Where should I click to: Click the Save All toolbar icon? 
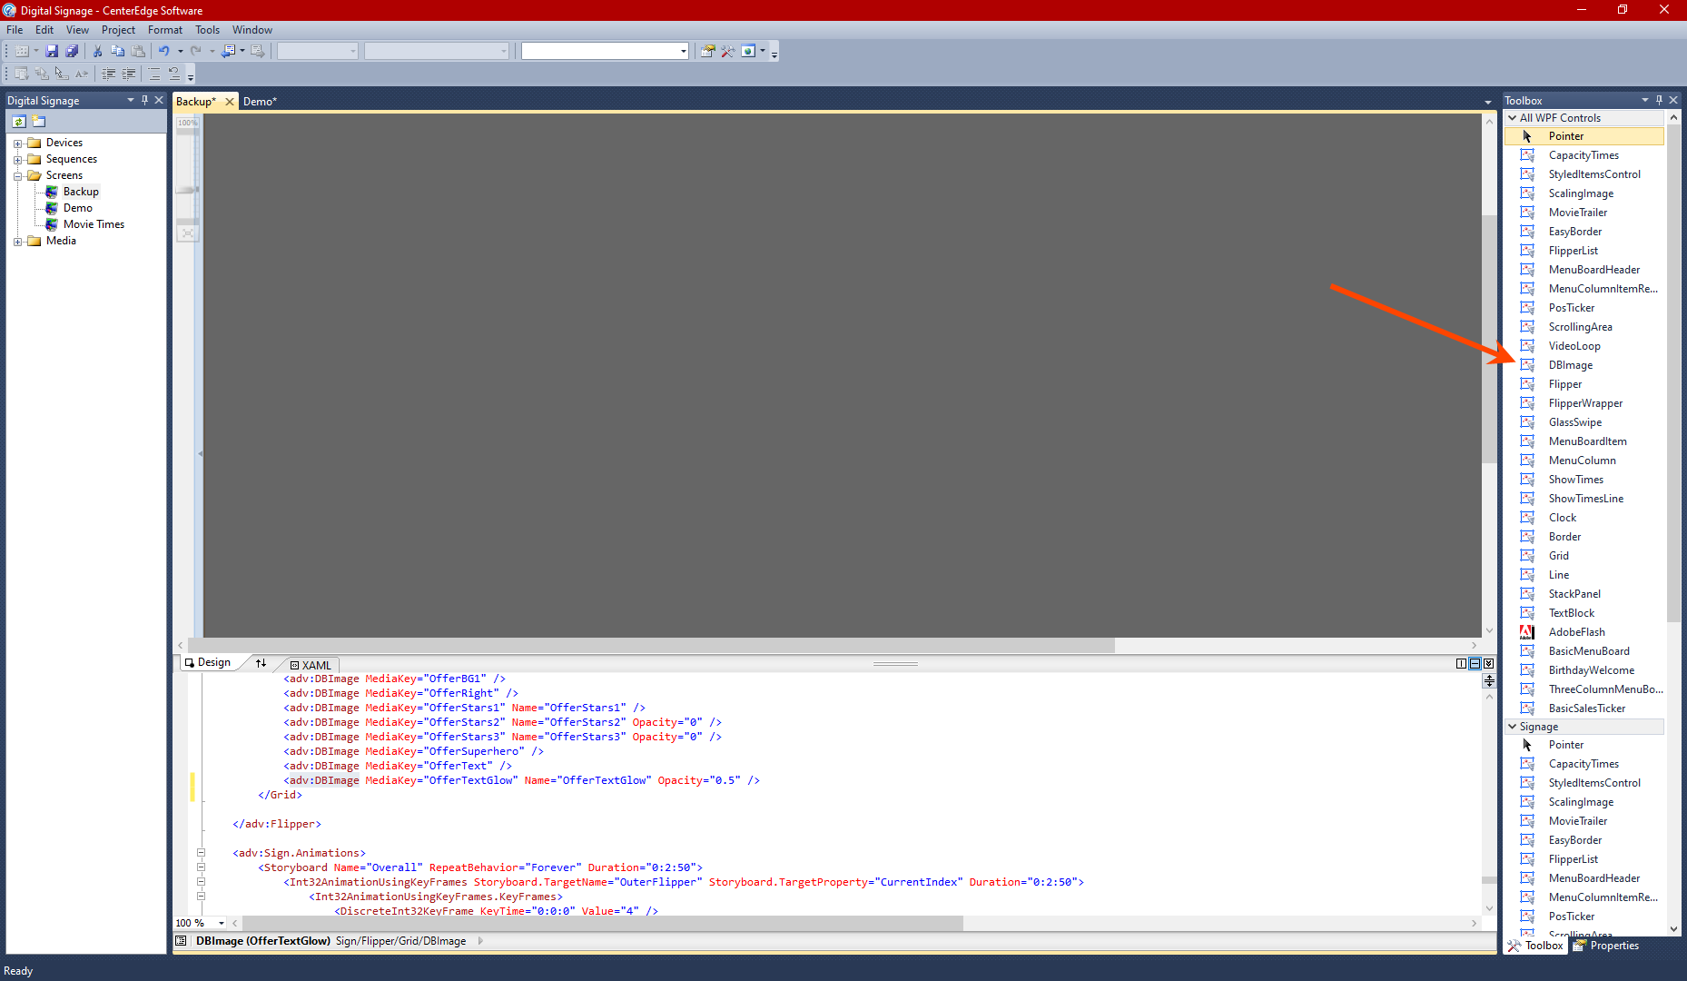click(x=72, y=51)
